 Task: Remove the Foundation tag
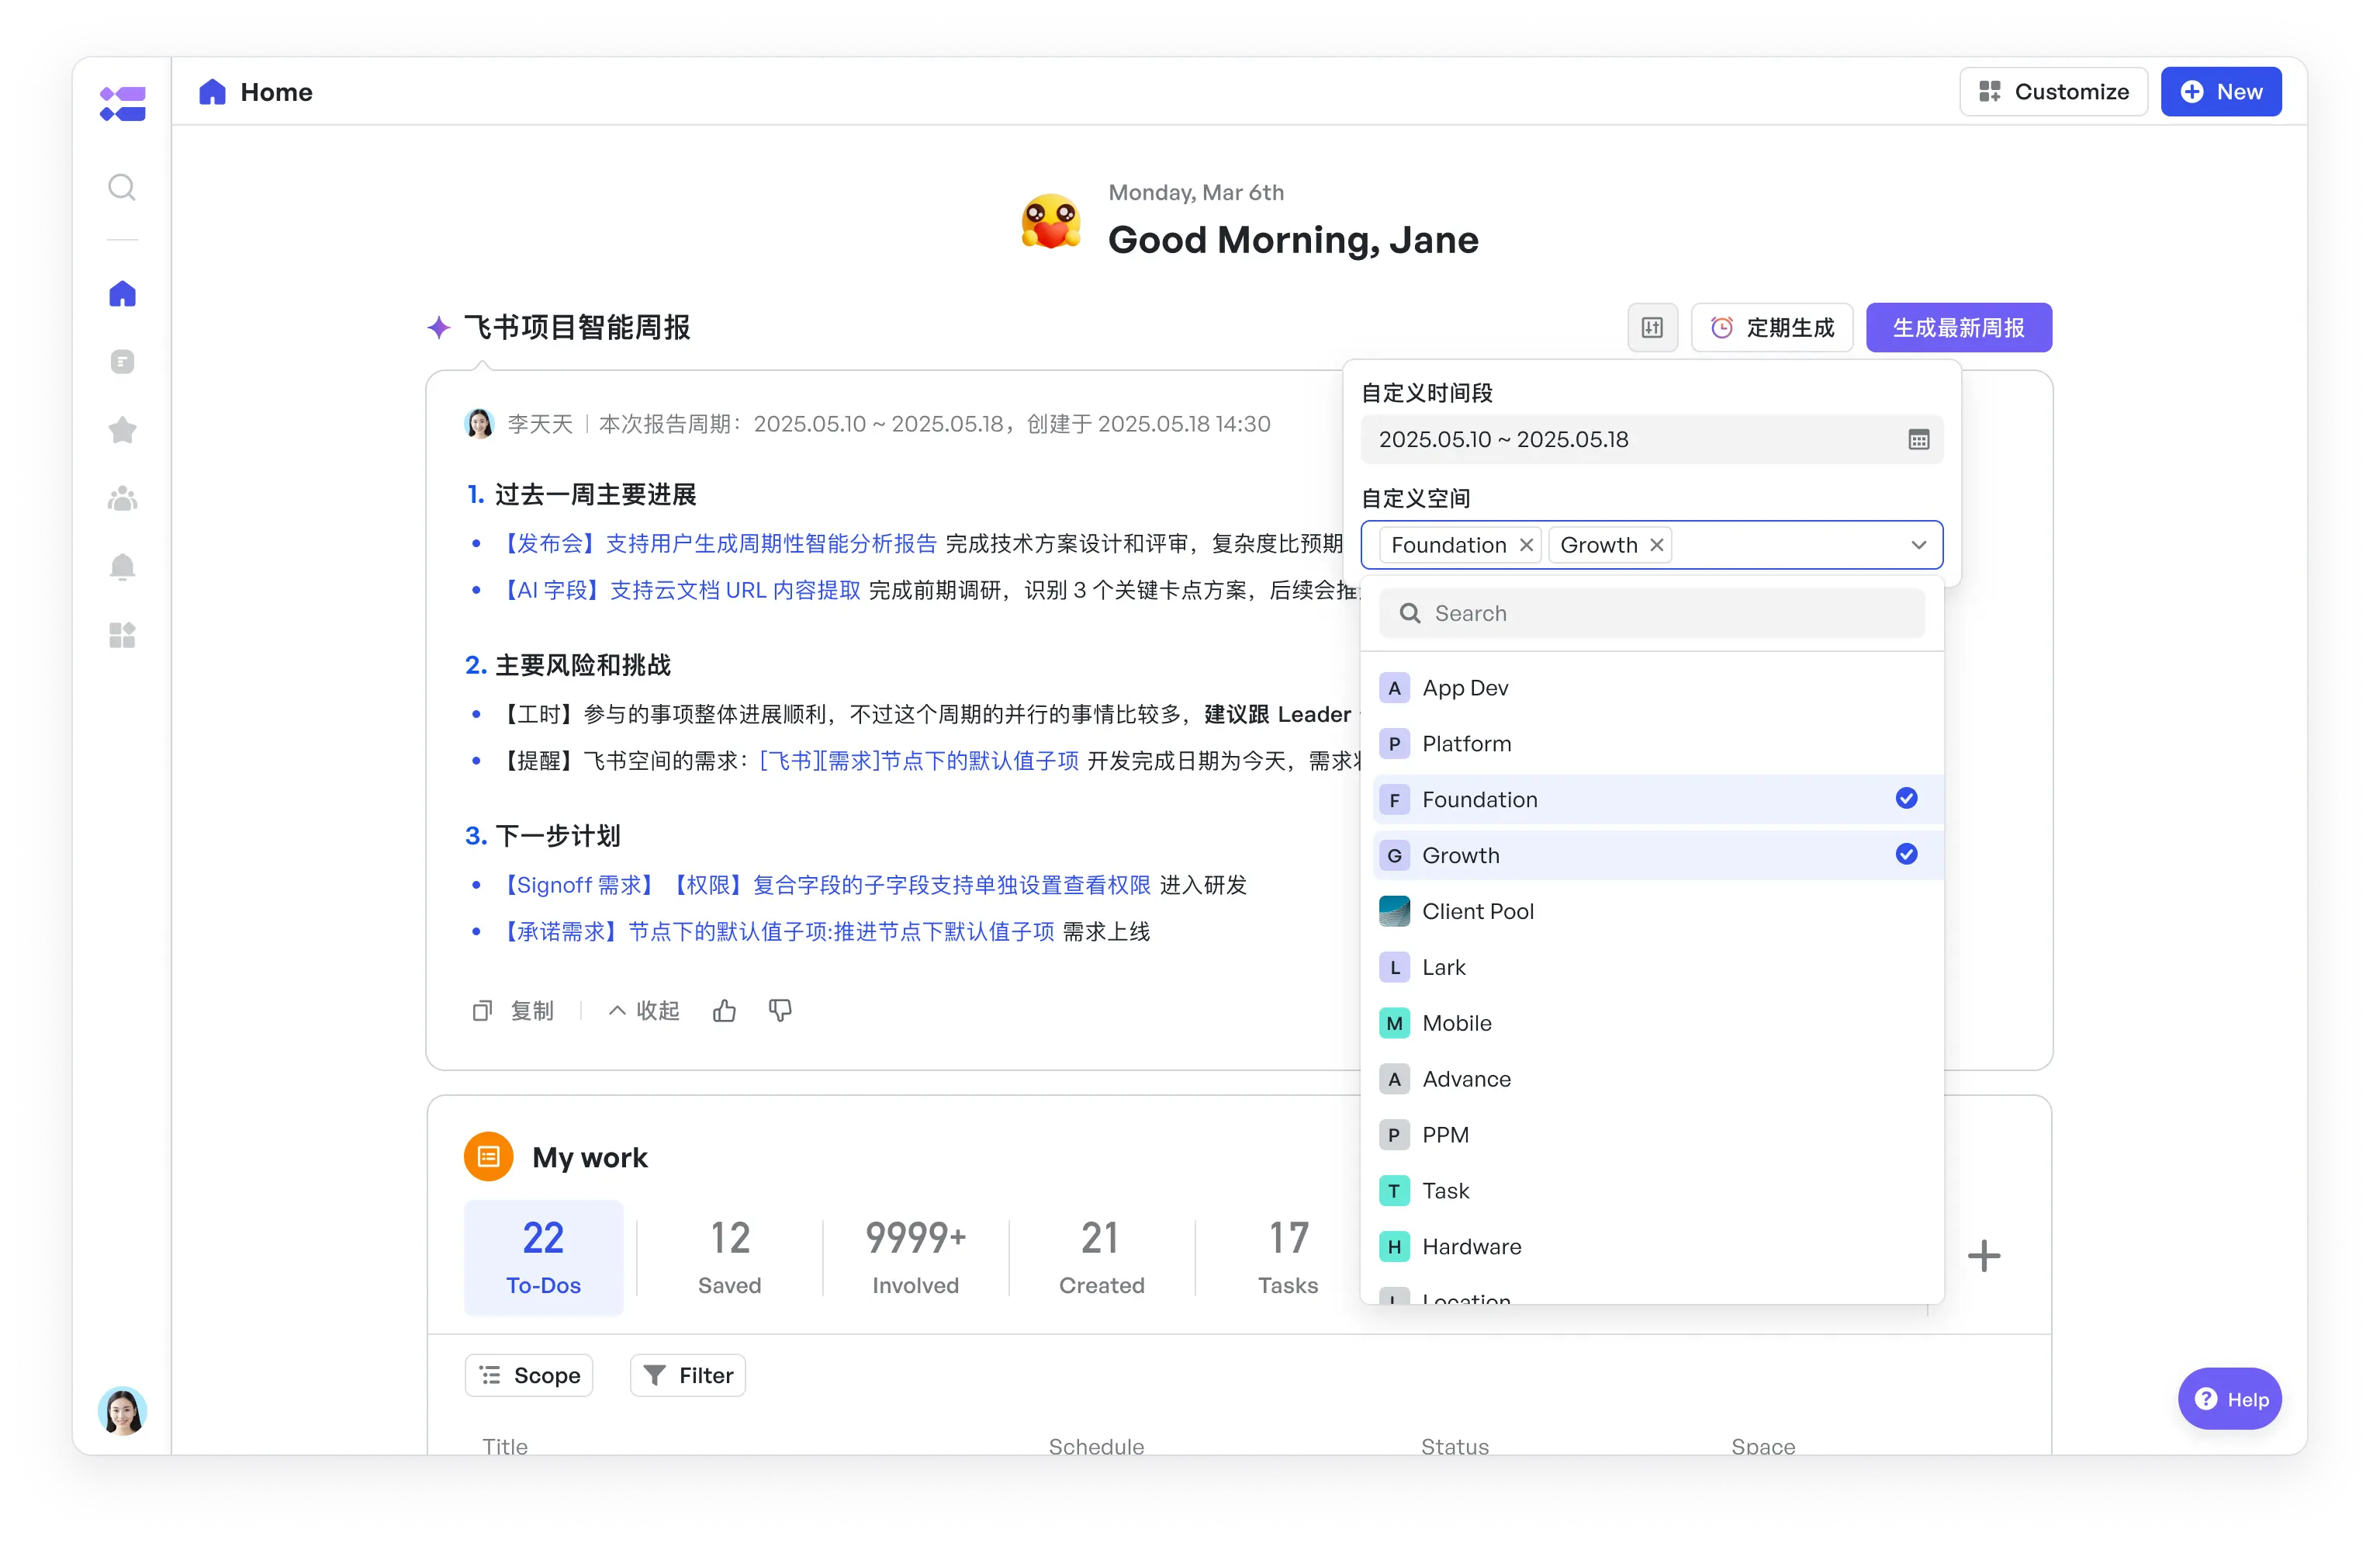[x=1526, y=546]
